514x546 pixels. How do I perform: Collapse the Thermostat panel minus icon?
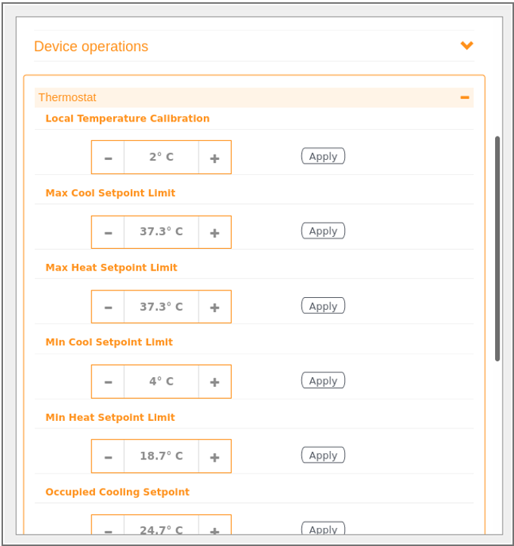(464, 97)
